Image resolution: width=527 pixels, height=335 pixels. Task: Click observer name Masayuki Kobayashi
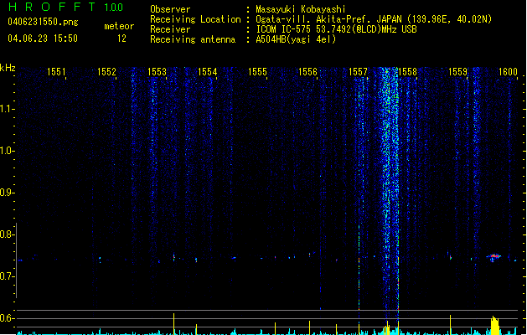click(x=301, y=9)
